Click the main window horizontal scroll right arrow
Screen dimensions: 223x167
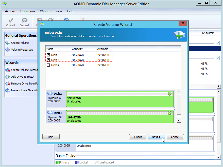[219, 86]
